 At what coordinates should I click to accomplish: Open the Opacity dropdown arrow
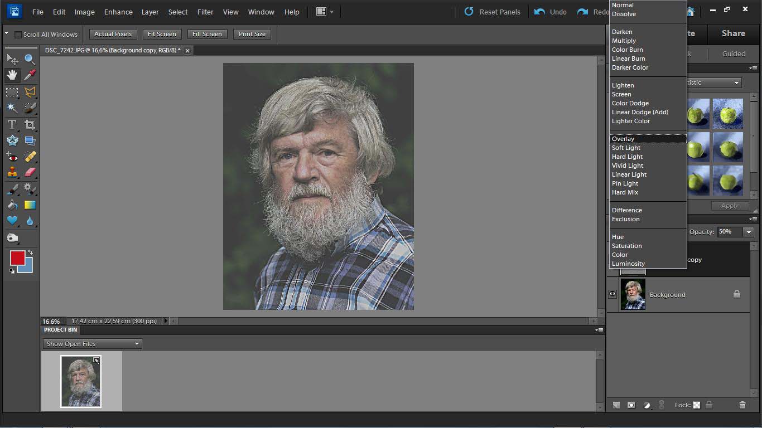pos(749,232)
